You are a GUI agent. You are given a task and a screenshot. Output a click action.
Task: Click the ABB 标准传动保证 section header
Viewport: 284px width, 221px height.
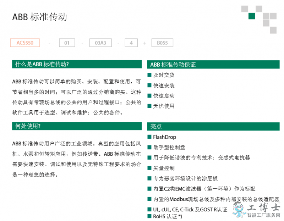[213, 65]
